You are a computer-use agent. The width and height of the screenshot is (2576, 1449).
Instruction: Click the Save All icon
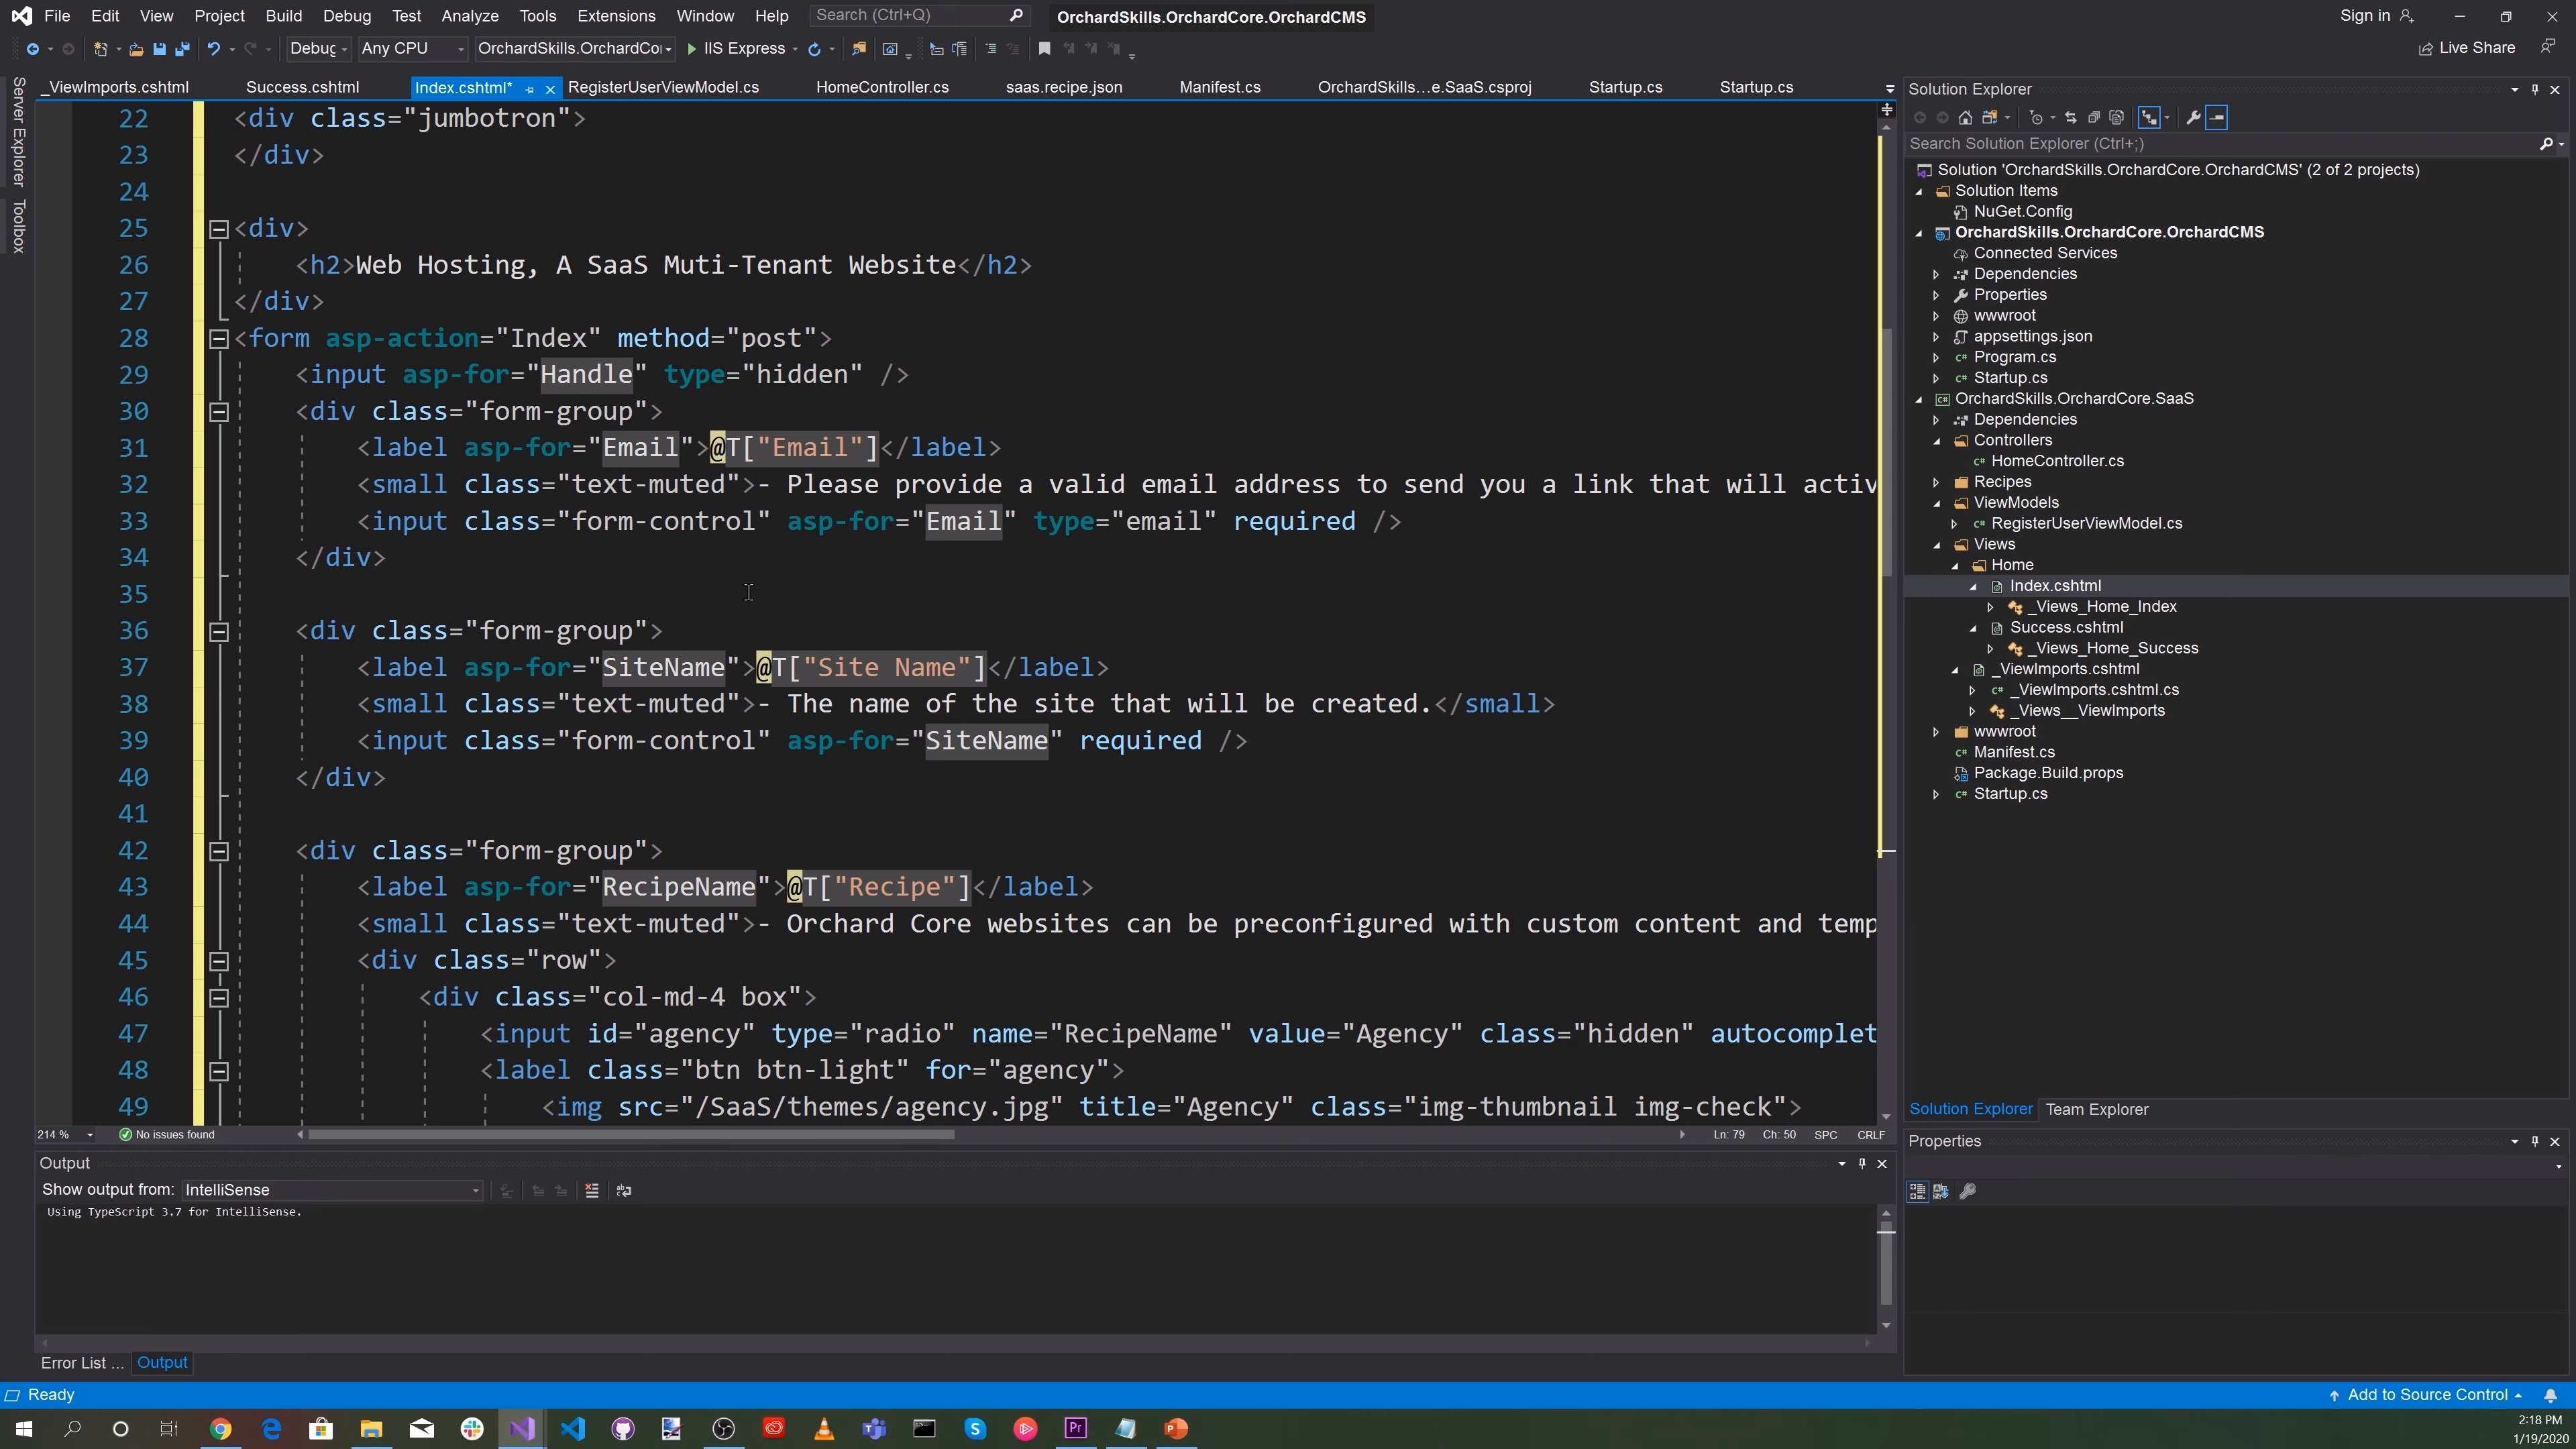tap(182, 48)
